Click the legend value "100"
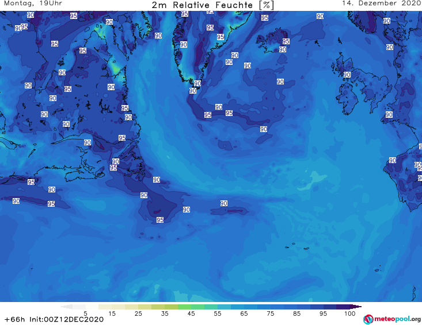The width and height of the screenshot is (422, 325). click(349, 314)
